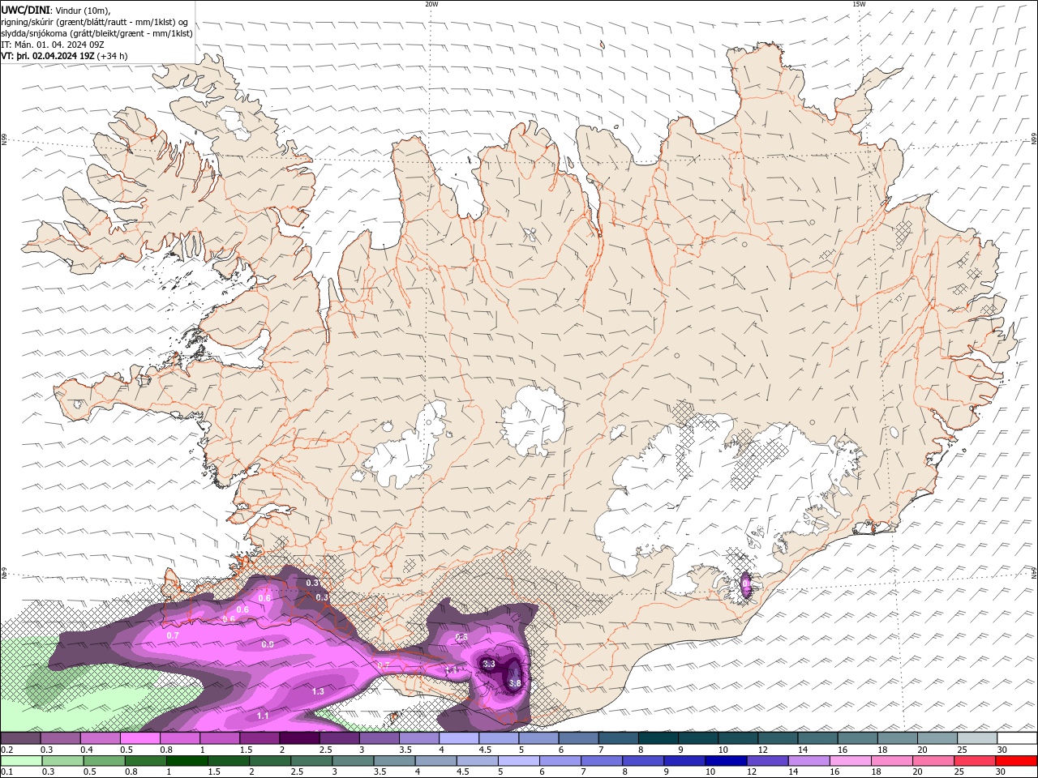1038x778 pixels.
Task: Click the upper legend swatch between 1.5 and 2
Action: coord(259,738)
